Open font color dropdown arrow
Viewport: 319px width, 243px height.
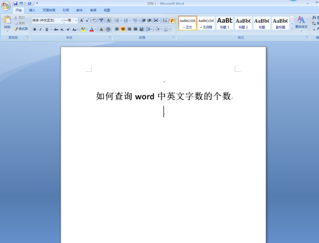click(x=96, y=29)
